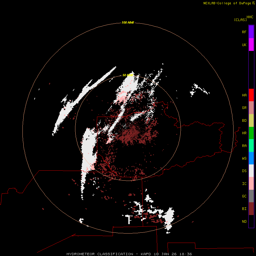Click the white DS legend swatch

click(x=251, y=171)
